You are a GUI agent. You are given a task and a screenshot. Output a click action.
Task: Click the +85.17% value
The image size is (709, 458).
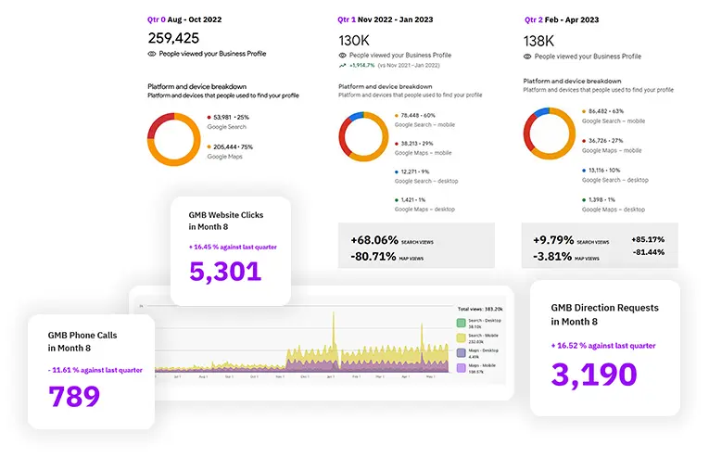(x=648, y=239)
